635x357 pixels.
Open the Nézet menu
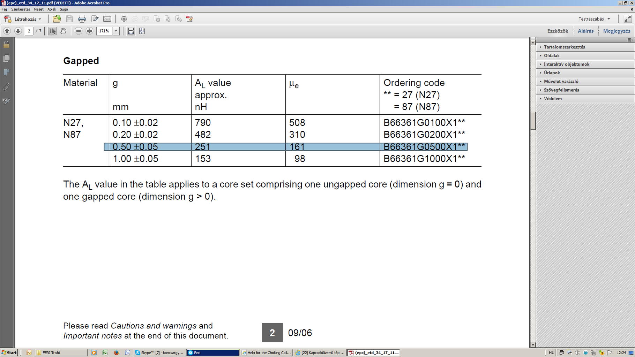coord(39,9)
